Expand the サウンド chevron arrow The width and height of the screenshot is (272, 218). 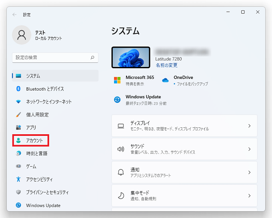(x=250, y=149)
